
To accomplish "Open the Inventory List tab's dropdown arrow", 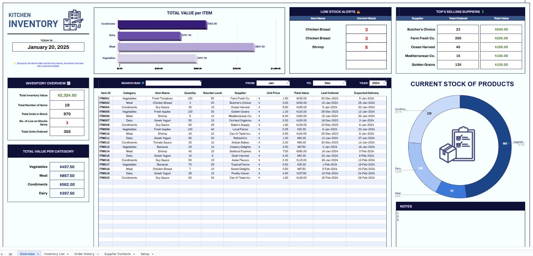I will pyautogui.click(x=68, y=254).
